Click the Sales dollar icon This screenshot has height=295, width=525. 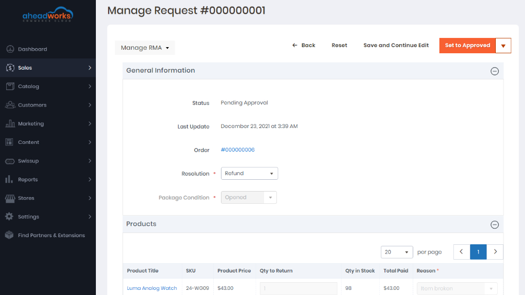[x=10, y=68]
